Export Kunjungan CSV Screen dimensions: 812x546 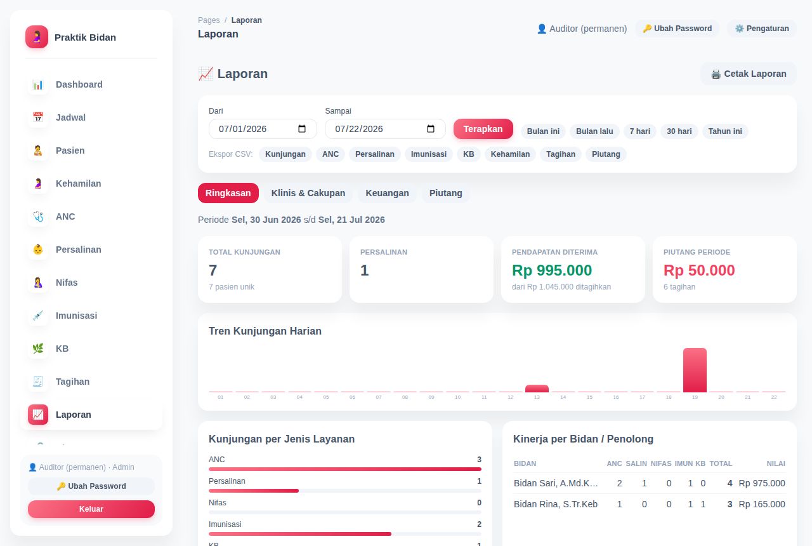point(285,154)
